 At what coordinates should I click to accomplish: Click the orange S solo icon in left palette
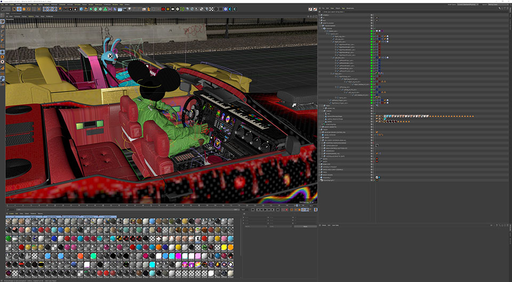pos(2,57)
